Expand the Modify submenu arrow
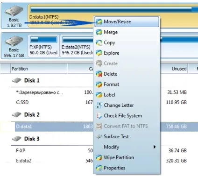This screenshot has height=176, width=198. (155, 147)
